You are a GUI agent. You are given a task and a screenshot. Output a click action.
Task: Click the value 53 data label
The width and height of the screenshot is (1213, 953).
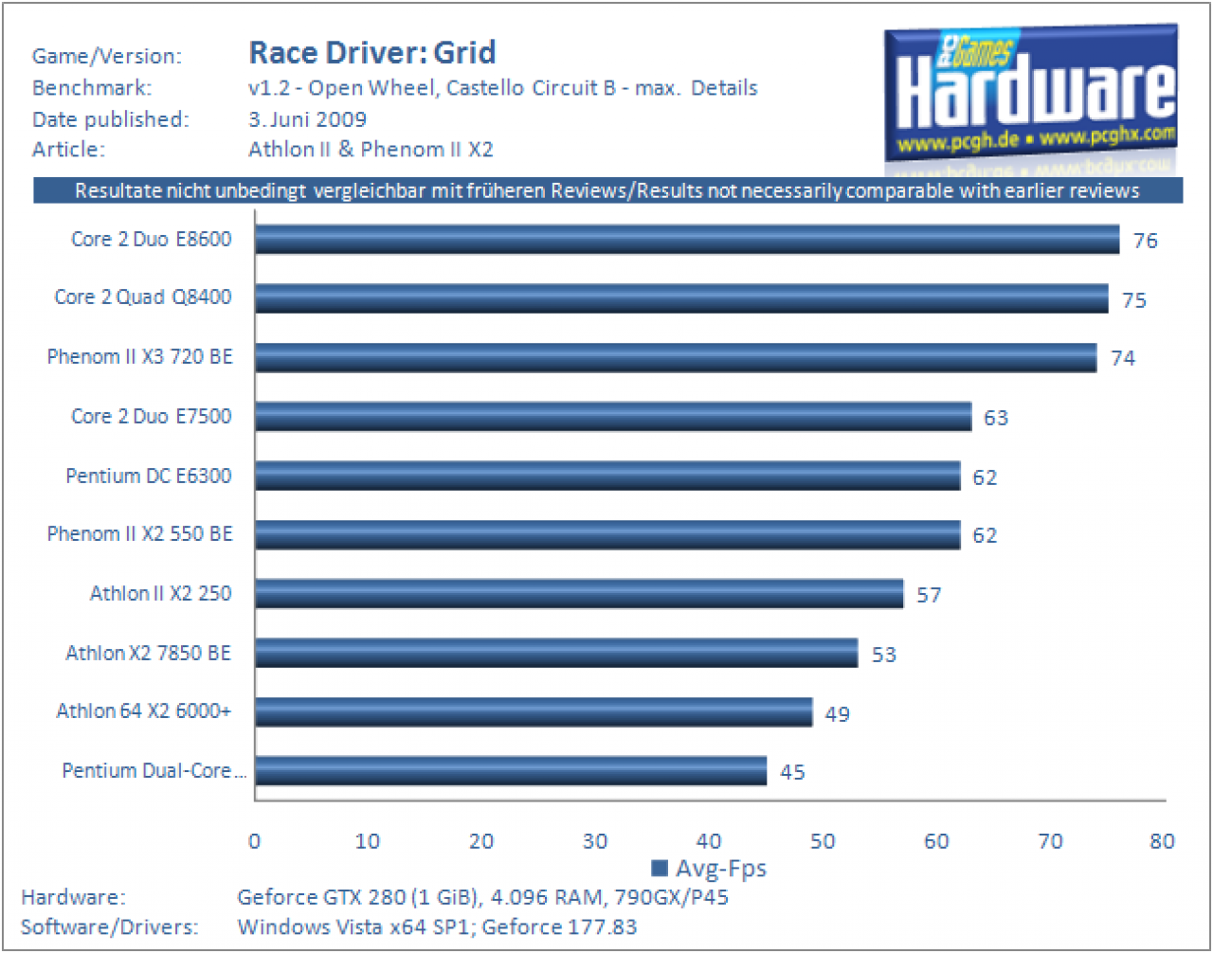pos(884,655)
